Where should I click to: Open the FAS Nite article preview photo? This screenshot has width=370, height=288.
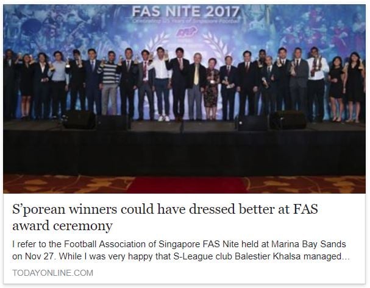(184, 99)
